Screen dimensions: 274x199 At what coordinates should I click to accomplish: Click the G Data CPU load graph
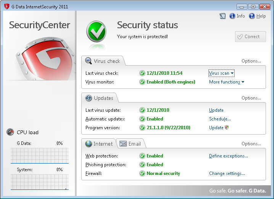coord(40,156)
